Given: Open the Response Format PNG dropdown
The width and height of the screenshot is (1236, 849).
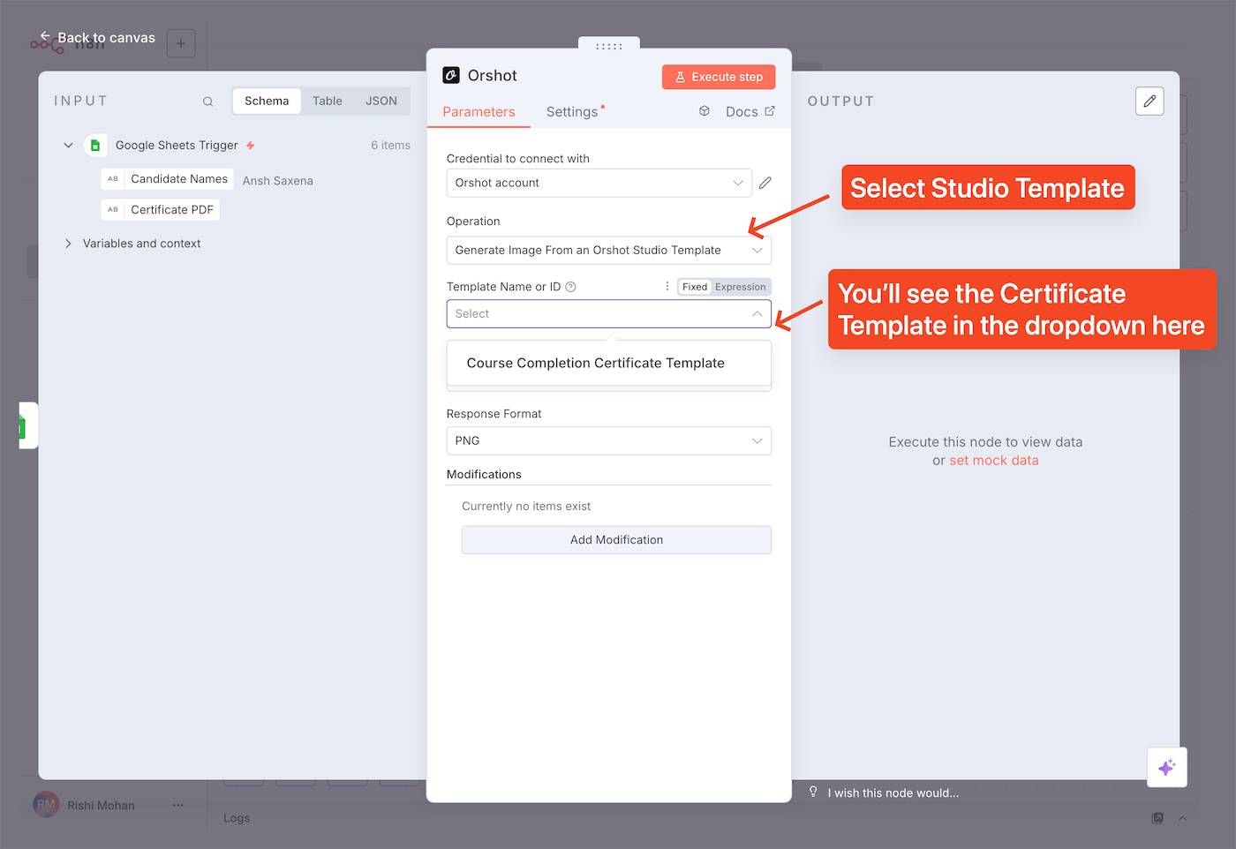Looking at the screenshot, I should (609, 441).
